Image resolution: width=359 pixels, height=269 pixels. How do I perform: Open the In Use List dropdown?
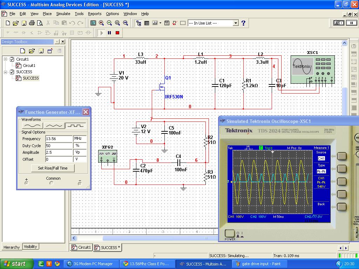pyautogui.click(x=236, y=23)
